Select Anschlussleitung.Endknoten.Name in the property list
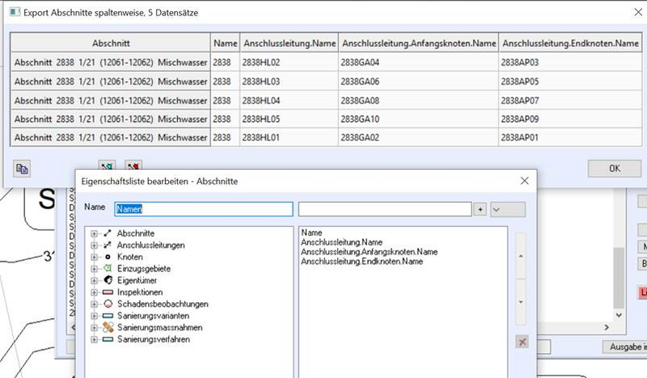The image size is (647, 378). (362, 262)
